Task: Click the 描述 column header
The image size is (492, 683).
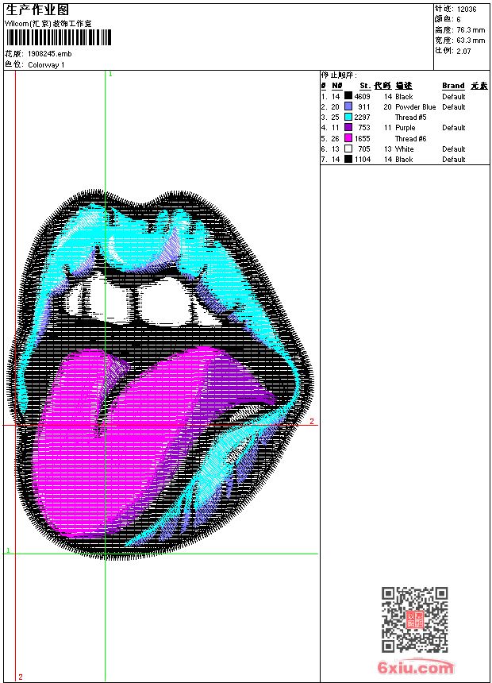Action: 404,86
